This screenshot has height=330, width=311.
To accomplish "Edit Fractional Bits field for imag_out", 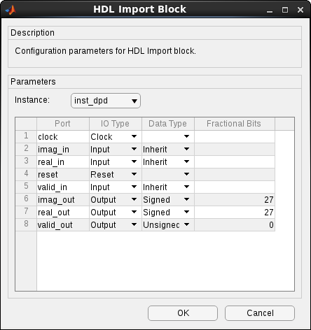I will (235, 199).
